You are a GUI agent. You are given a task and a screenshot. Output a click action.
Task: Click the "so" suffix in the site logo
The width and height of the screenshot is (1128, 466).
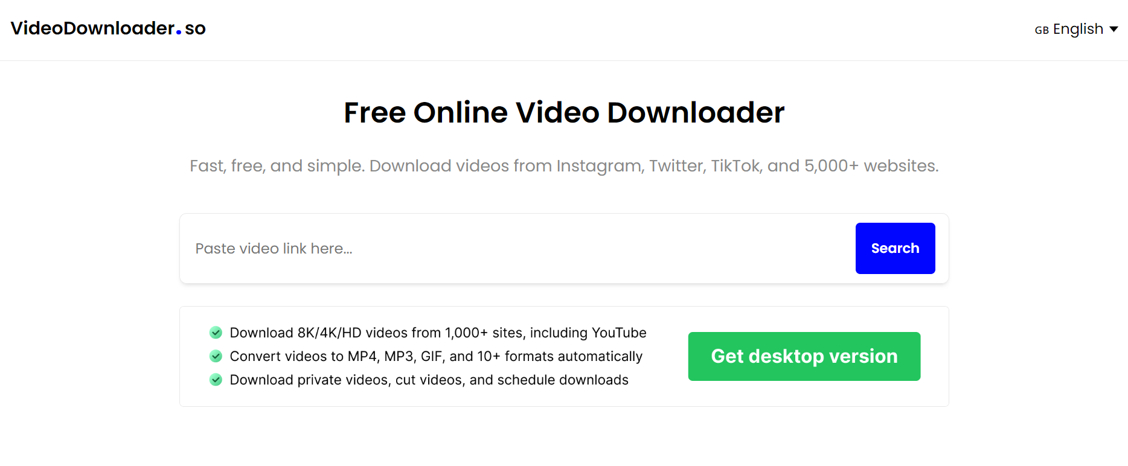[x=195, y=28]
